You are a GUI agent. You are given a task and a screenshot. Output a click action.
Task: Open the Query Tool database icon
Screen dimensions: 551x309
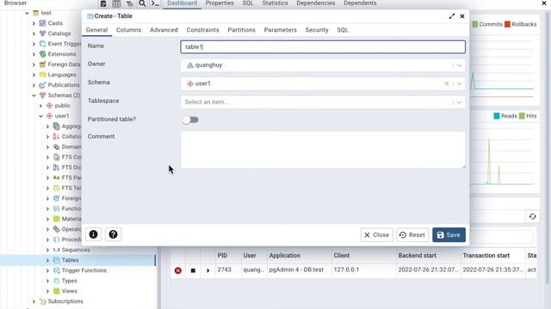[x=103, y=3]
